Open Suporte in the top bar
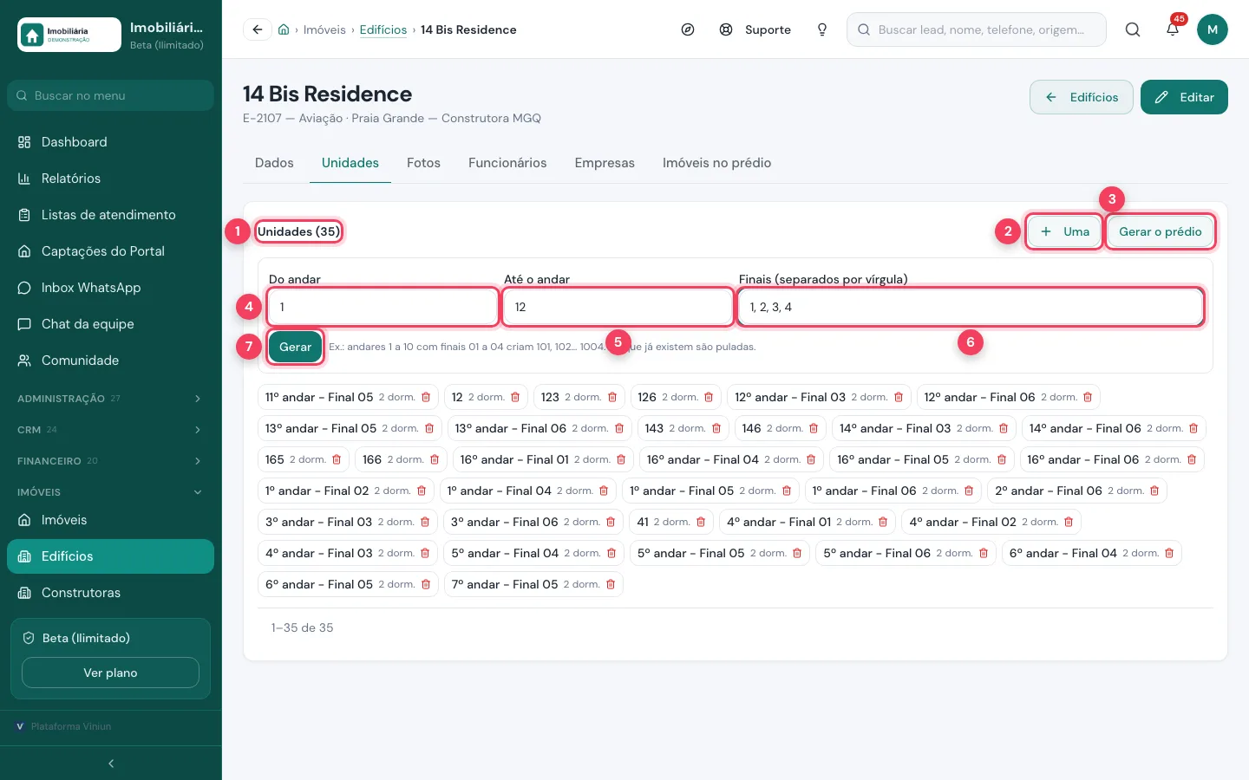The height and width of the screenshot is (780, 1249). 755,29
